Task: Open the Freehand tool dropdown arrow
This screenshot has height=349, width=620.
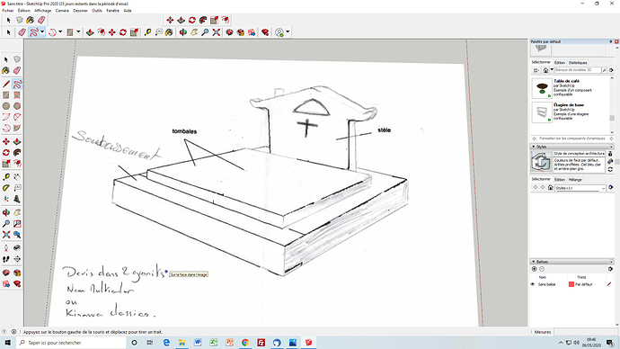Action: click(42, 32)
